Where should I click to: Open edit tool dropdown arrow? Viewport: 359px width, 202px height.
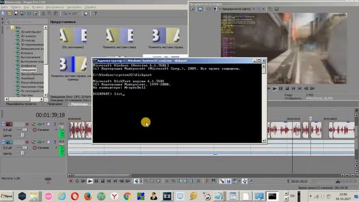[141, 181]
